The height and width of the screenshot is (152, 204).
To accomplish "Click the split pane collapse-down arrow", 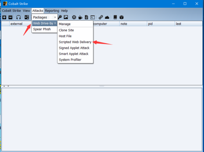I will point(8,86).
